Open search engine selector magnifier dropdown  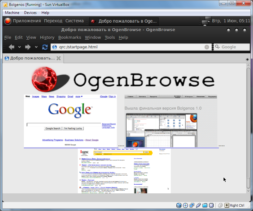(x=217, y=47)
